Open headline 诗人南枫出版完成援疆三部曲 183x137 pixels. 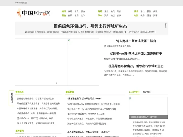click(x=136, y=41)
